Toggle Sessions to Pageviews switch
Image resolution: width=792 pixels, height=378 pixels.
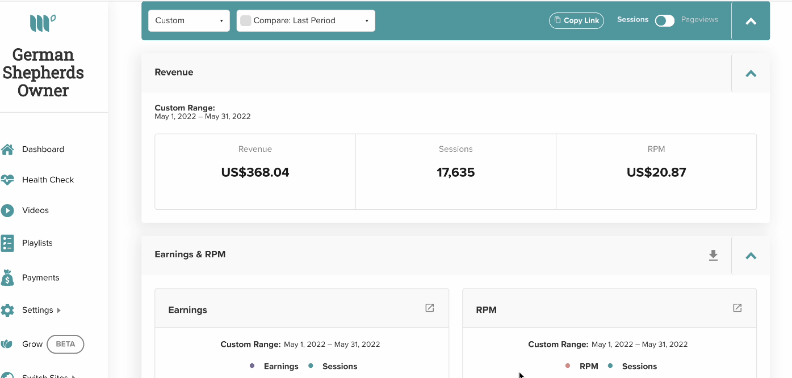(x=665, y=20)
